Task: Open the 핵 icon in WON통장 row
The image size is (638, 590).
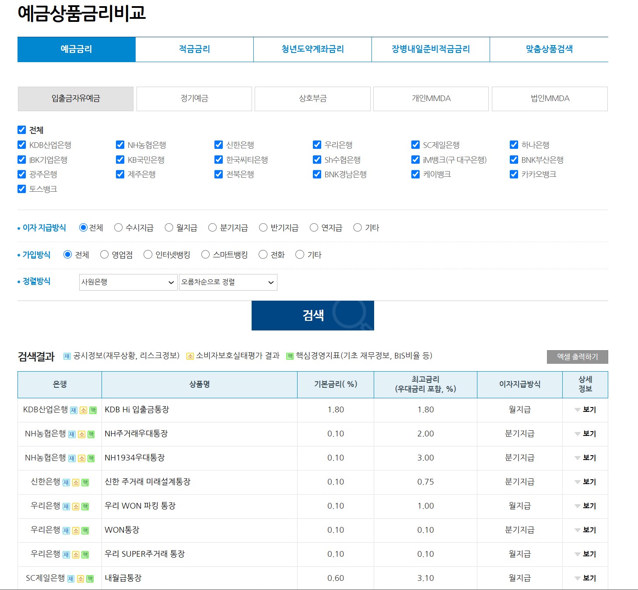Action: (x=85, y=531)
